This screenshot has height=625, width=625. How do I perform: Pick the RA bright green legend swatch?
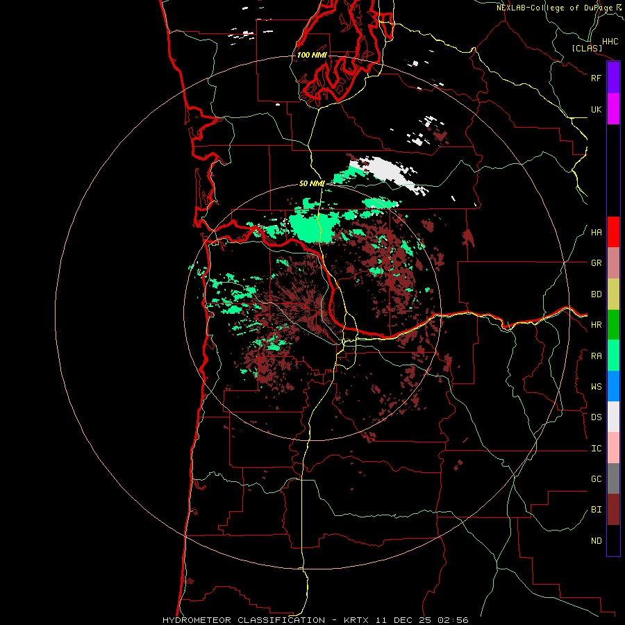pos(613,356)
